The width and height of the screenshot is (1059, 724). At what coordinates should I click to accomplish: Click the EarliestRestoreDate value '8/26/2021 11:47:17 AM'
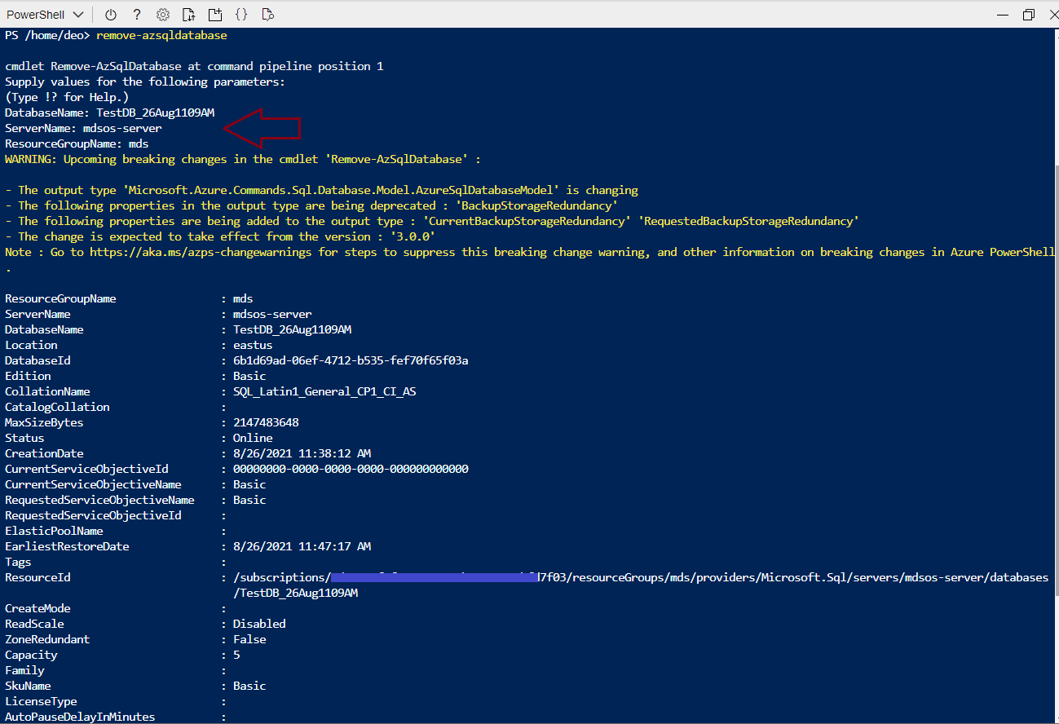(302, 546)
